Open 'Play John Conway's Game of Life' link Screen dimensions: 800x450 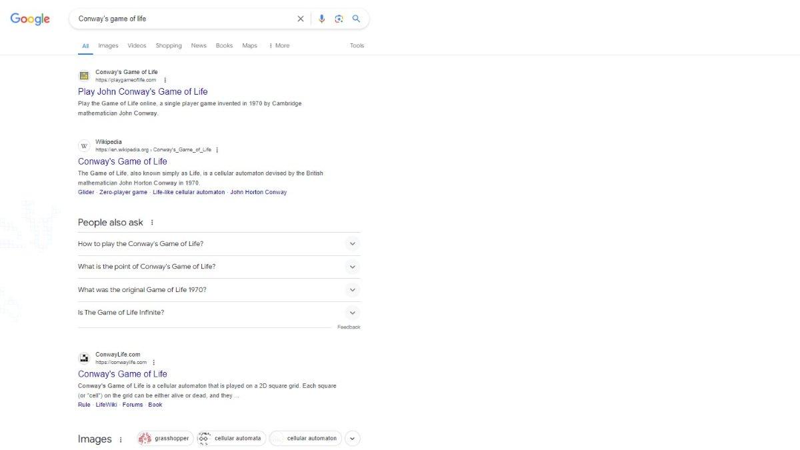click(143, 92)
